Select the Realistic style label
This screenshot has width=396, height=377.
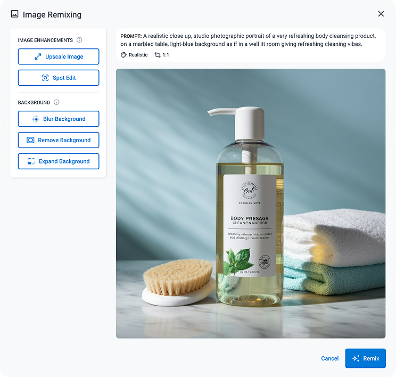coord(138,55)
